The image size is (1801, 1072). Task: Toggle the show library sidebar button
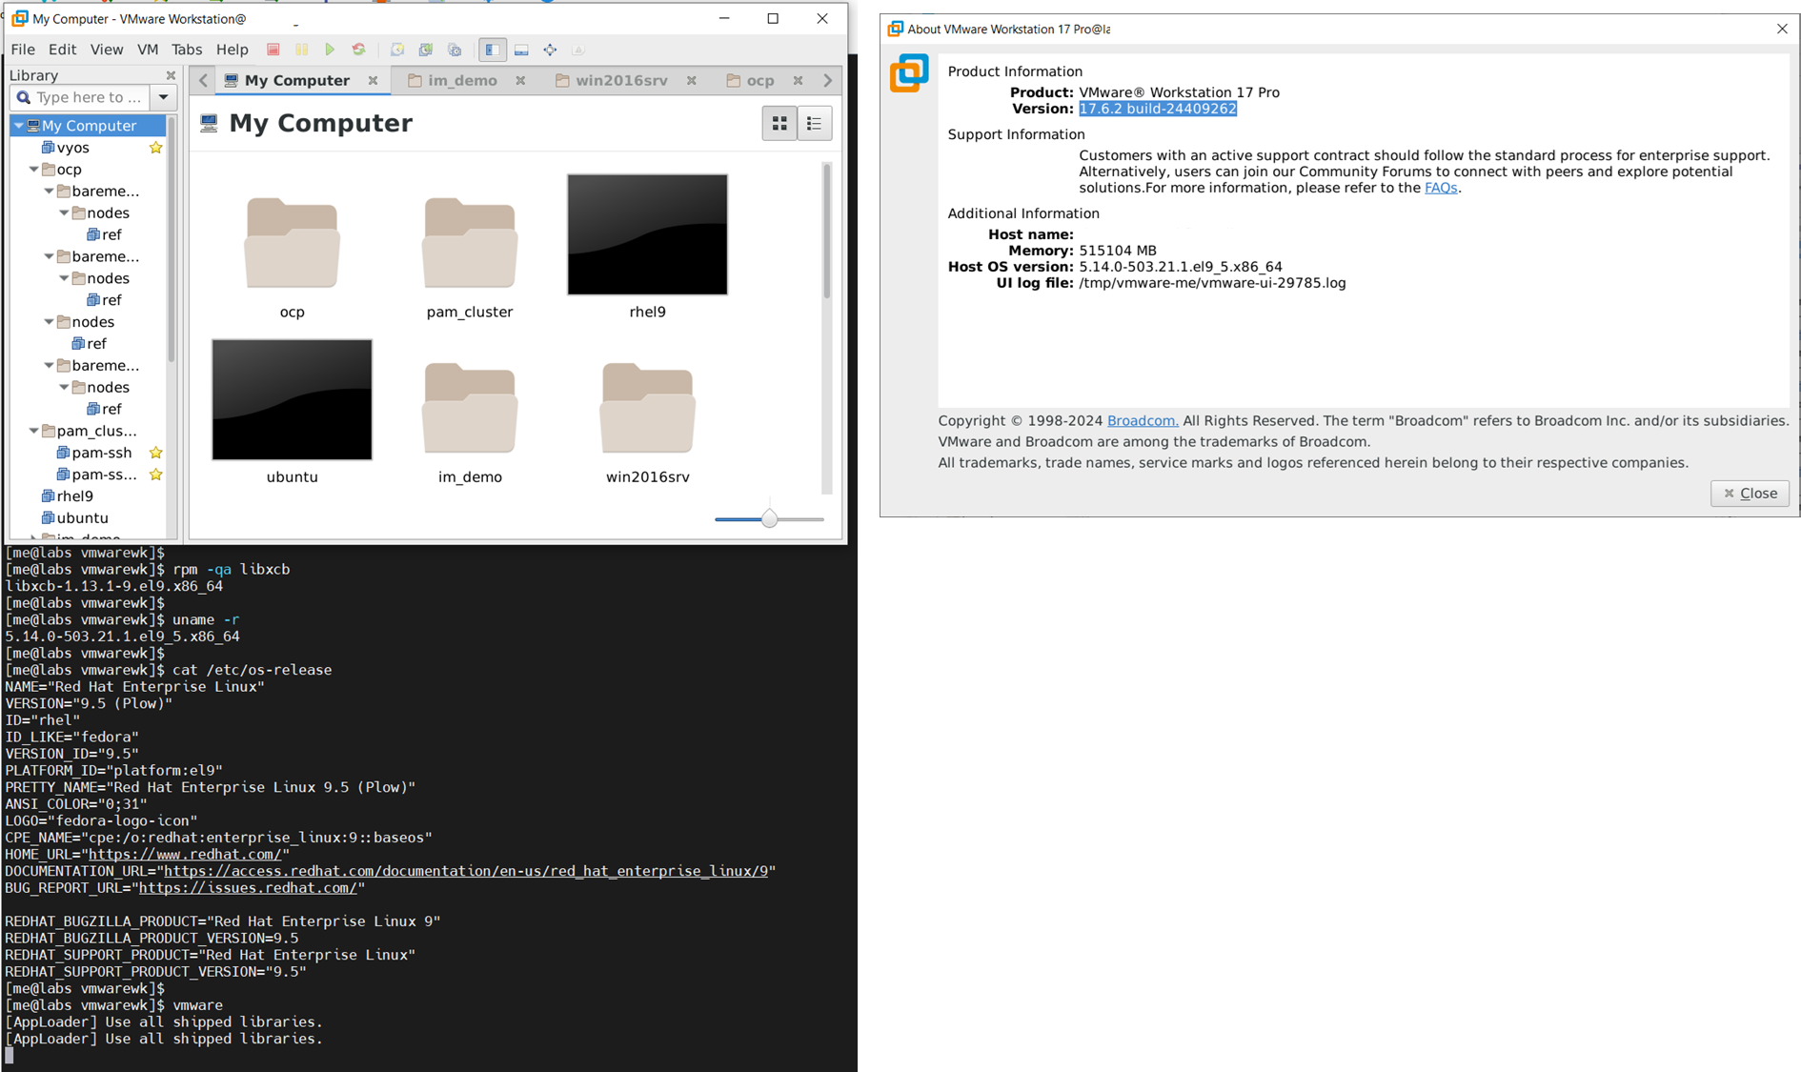(x=492, y=50)
